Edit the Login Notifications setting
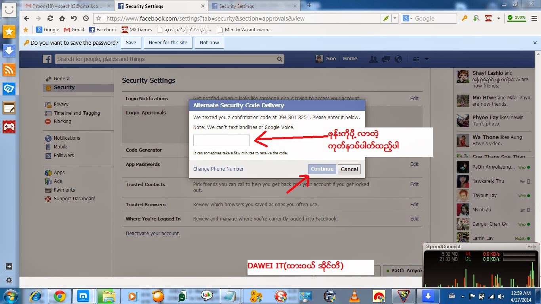The height and width of the screenshot is (304, 541). pos(414,98)
